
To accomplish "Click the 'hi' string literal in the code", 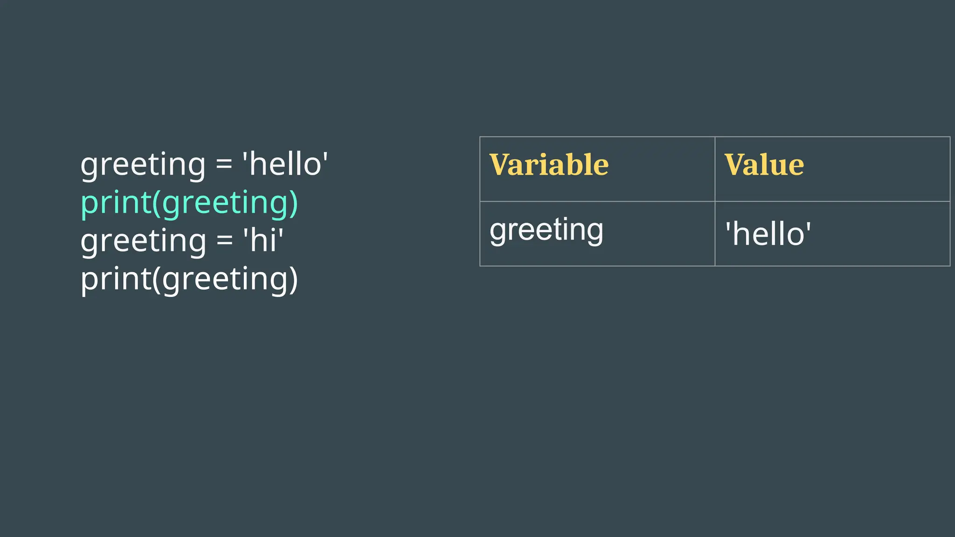I will pyautogui.click(x=263, y=241).
